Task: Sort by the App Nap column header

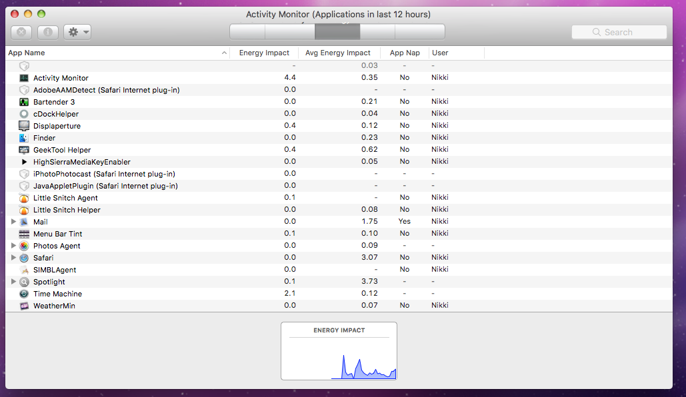Action: tap(405, 53)
